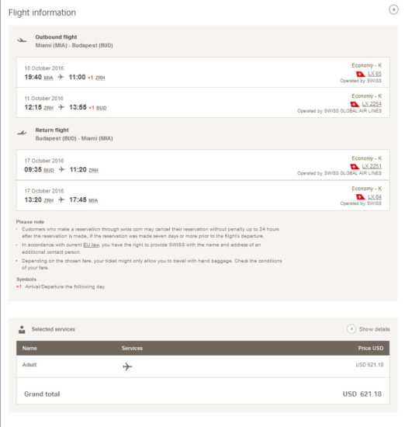The image size is (405, 427).
Task: Click the plane arrow between 13:20 and 17:45
Action: [x=61, y=200]
